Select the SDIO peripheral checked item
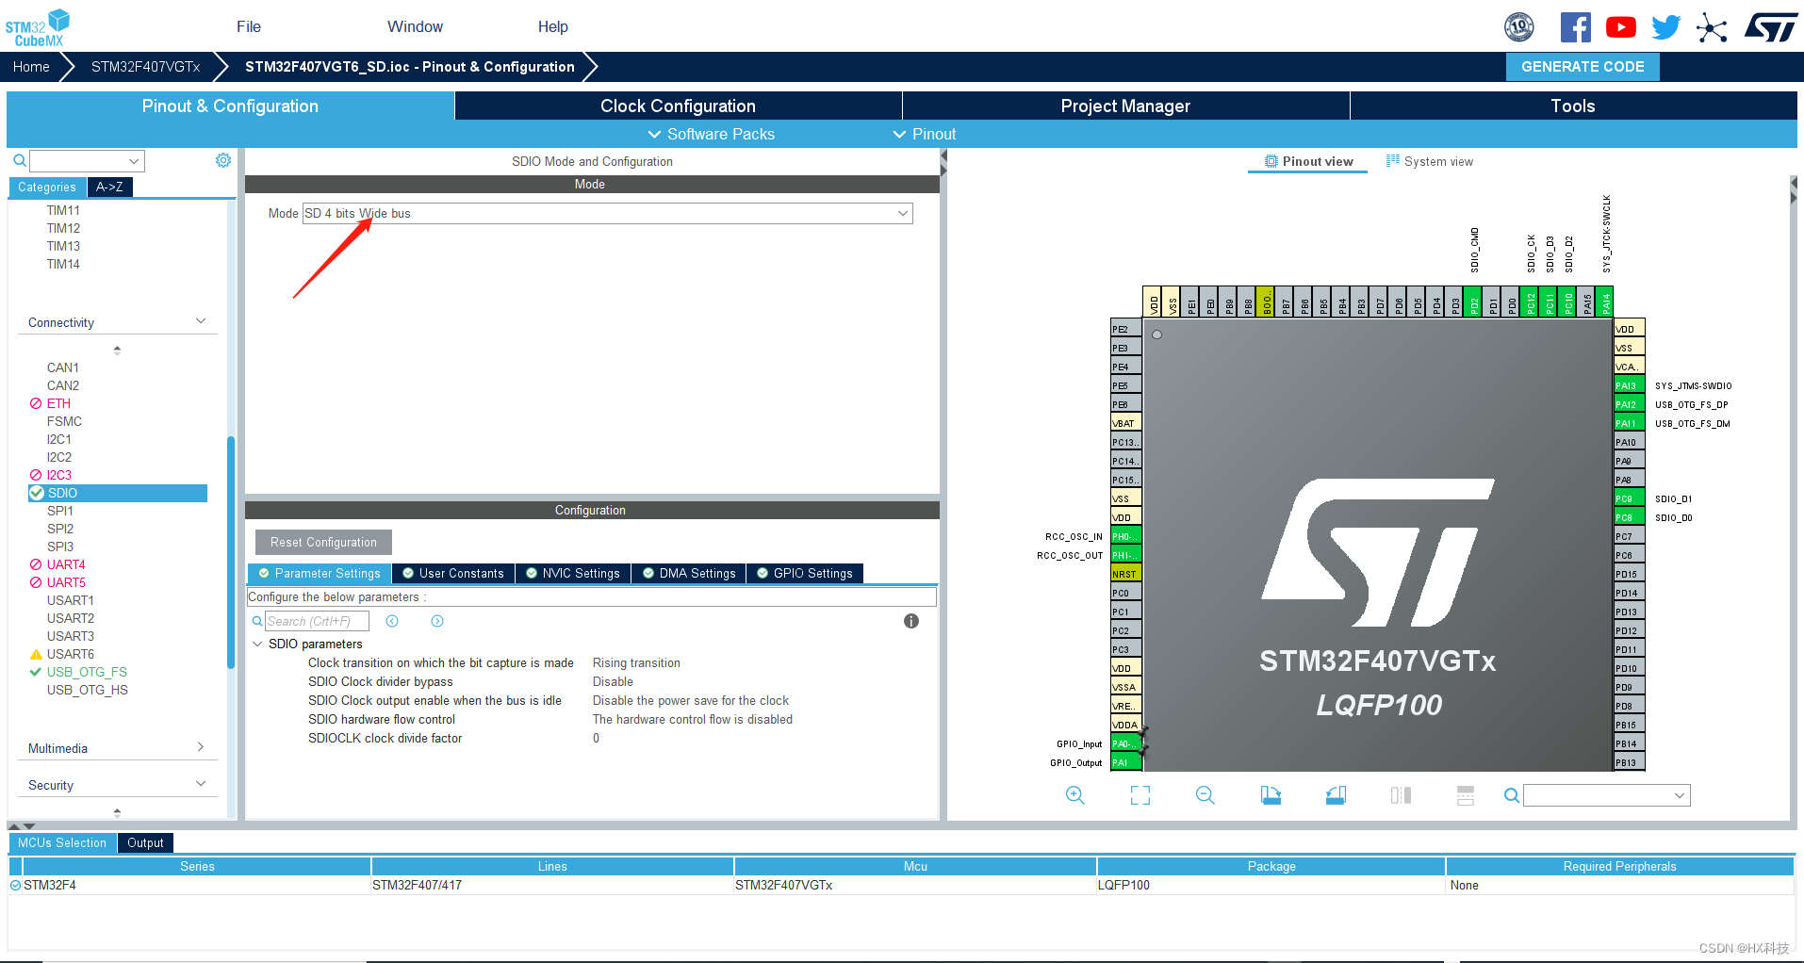 118,493
